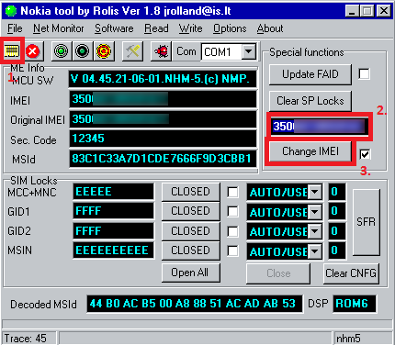Click the green app icon in title bar
The height and width of the screenshot is (345, 395).
[x=11, y=12]
